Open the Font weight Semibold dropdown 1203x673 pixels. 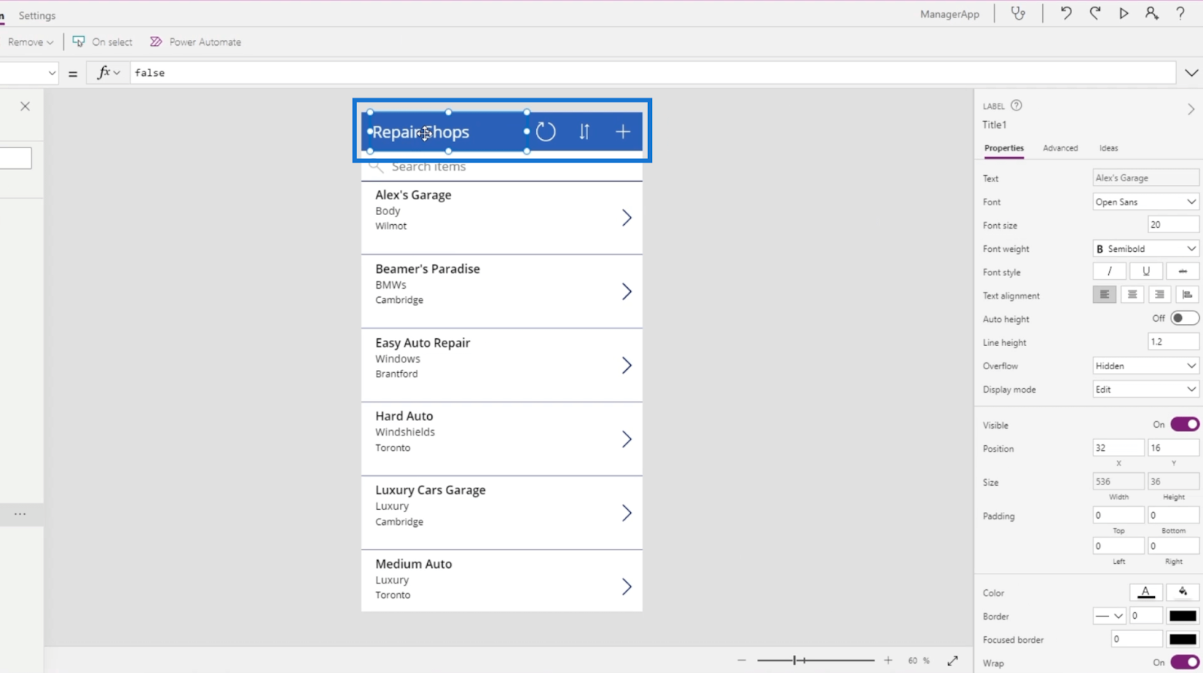[1145, 248]
